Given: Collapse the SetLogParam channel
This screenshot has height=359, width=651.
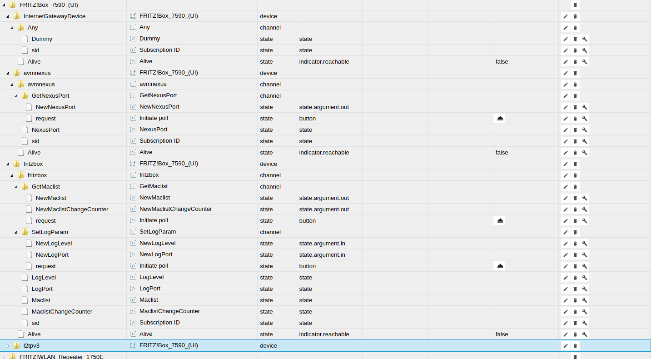Looking at the screenshot, I should (x=16, y=232).
